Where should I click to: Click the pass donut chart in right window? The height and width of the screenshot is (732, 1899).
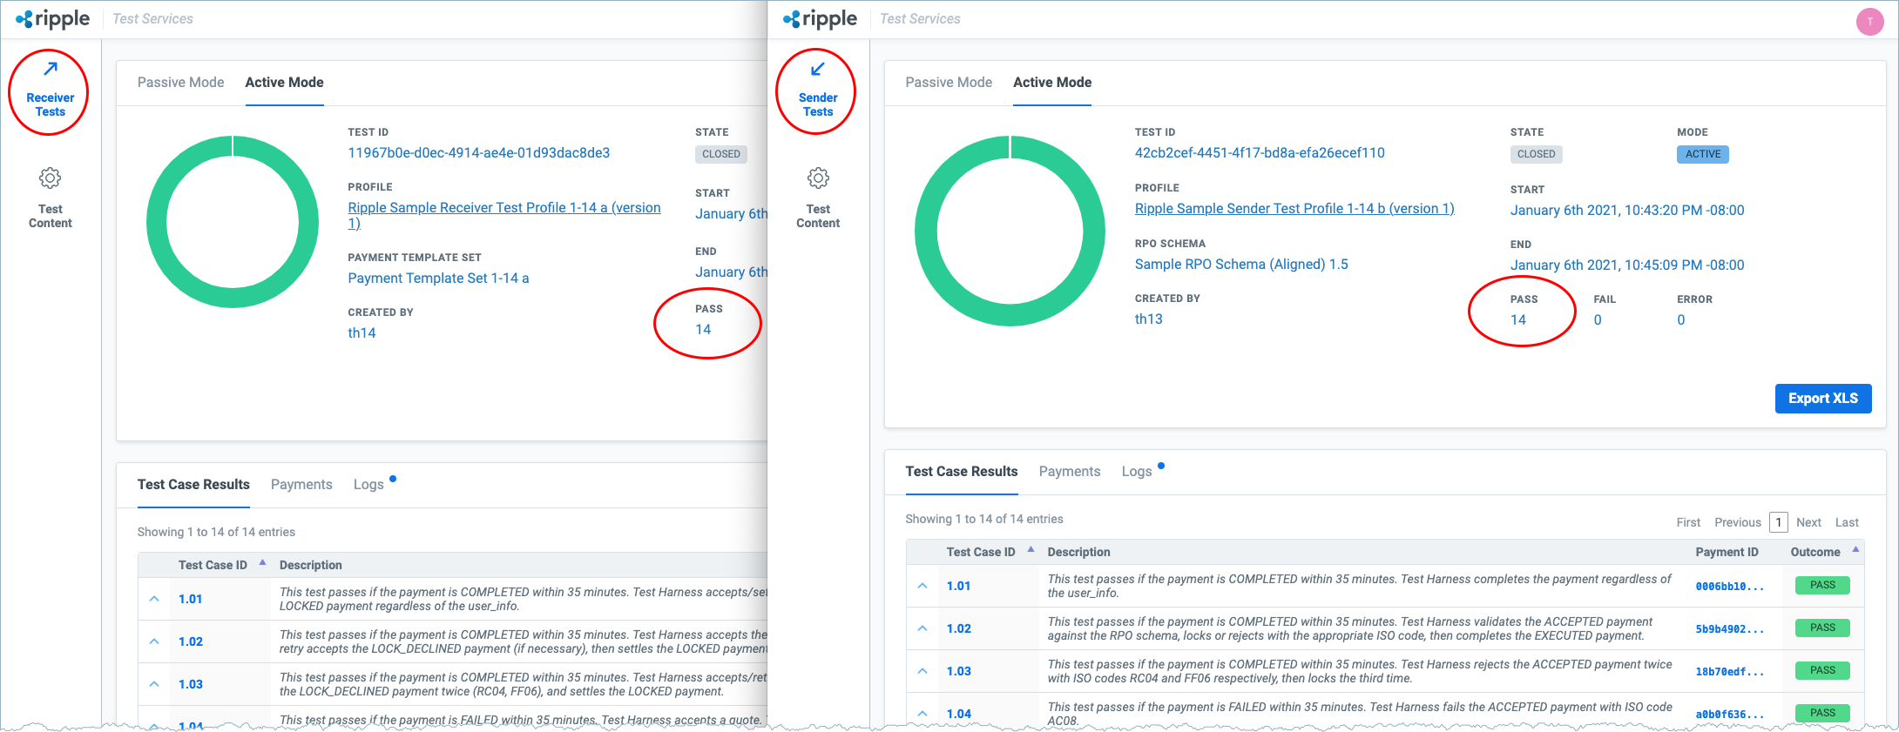[1010, 231]
